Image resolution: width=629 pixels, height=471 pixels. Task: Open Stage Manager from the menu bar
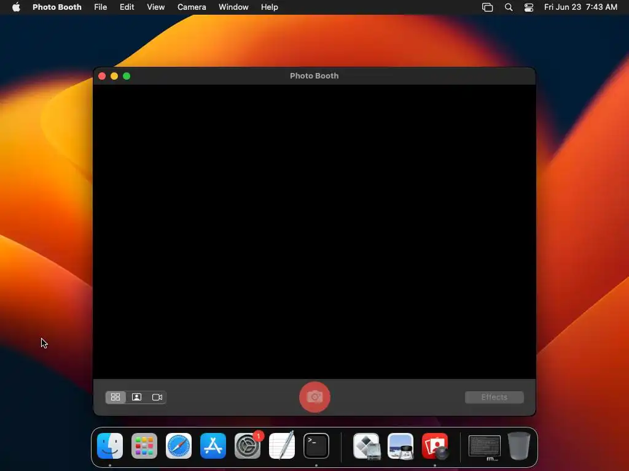[x=487, y=7]
